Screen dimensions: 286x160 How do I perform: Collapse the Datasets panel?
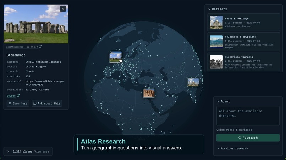point(209,9)
